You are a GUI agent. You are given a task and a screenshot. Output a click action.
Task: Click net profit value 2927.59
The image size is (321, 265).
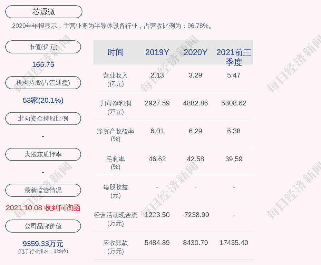click(157, 103)
